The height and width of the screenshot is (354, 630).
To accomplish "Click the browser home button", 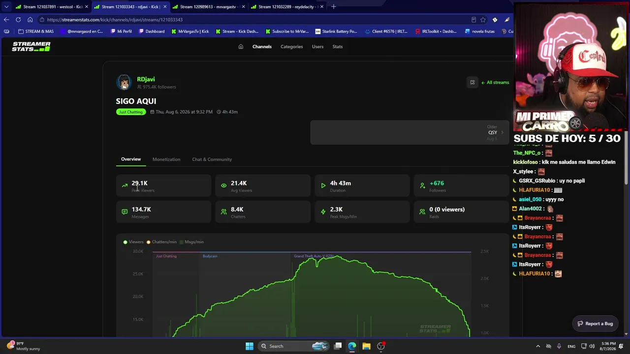I will [x=30, y=20].
